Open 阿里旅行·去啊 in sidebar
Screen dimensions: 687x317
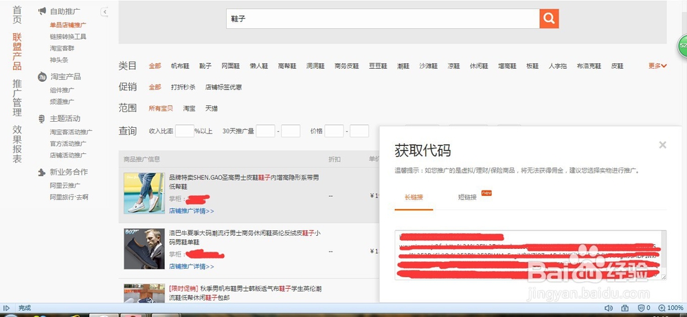[69, 197]
